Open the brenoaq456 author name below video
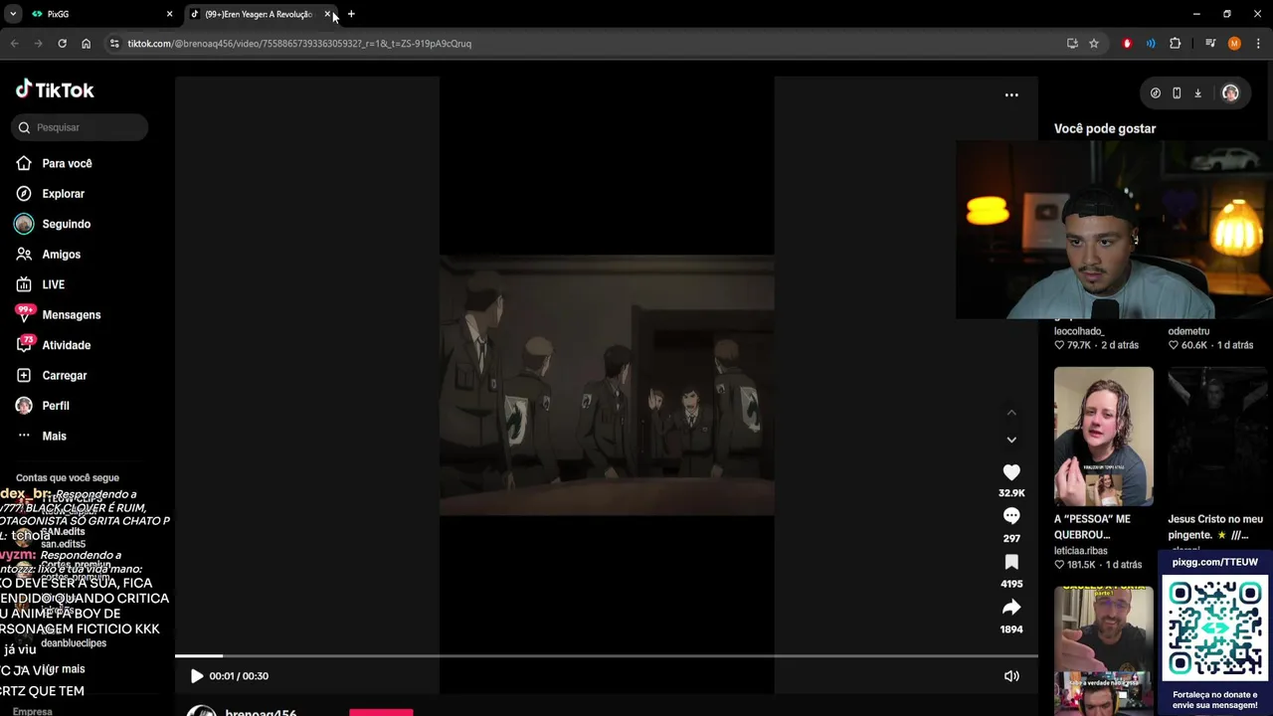The height and width of the screenshot is (716, 1273). [x=261, y=712]
